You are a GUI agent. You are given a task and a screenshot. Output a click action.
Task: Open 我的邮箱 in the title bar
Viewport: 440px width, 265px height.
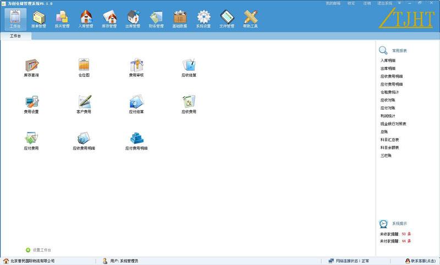click(333, 3)
